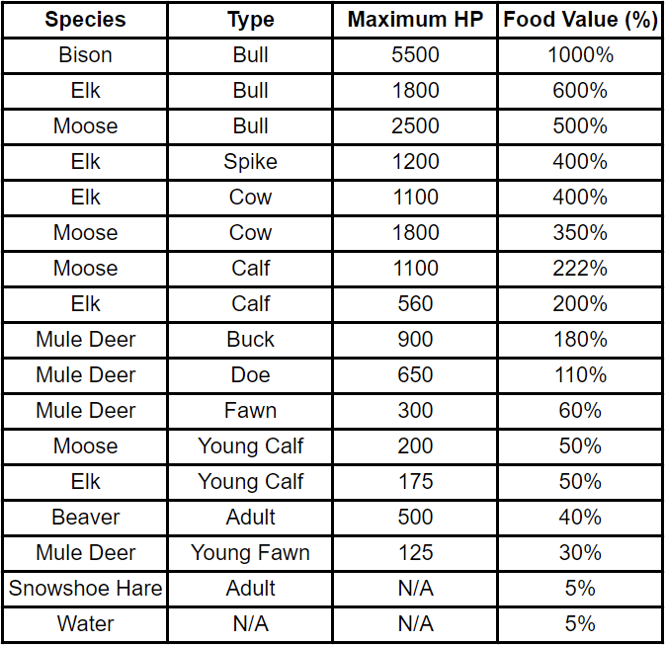The image size is (665, 645).
Task: Select the Type column header
Action: (x=250, y=20)
